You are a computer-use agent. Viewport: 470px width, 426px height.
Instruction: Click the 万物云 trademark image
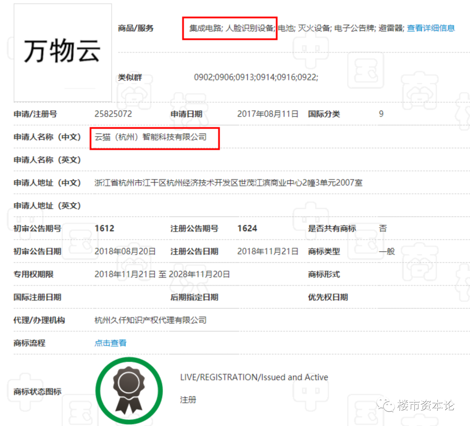click(63, 53)
